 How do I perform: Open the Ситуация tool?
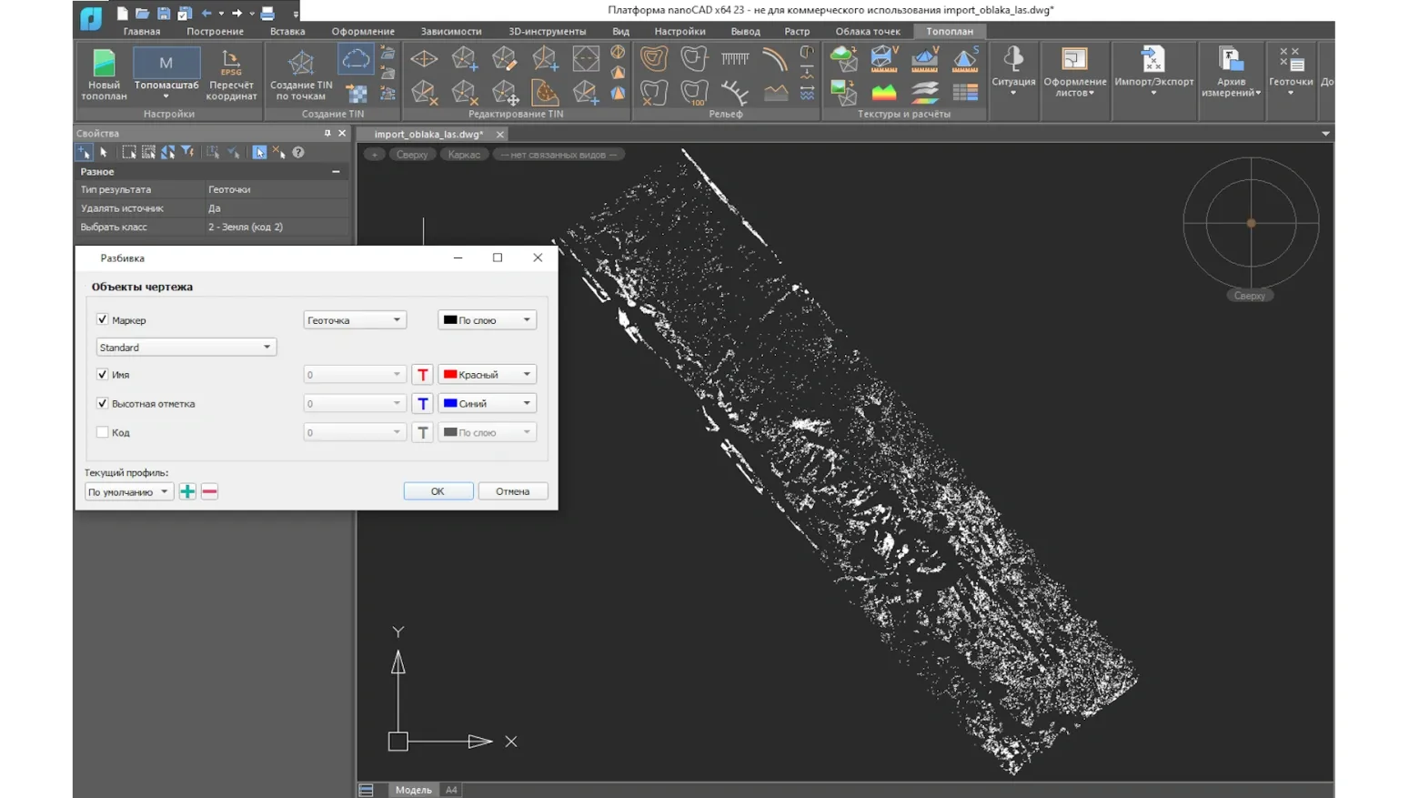coord(1013,60)
